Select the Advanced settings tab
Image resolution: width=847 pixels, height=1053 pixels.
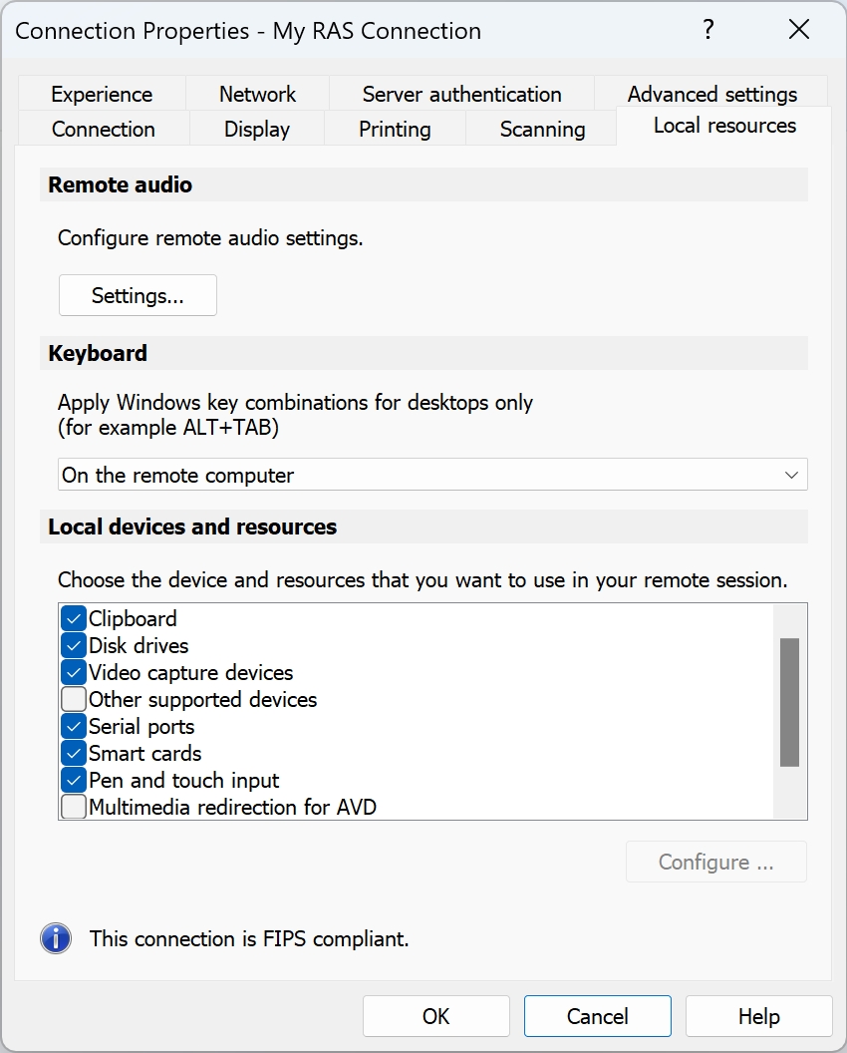coord(711,94)
